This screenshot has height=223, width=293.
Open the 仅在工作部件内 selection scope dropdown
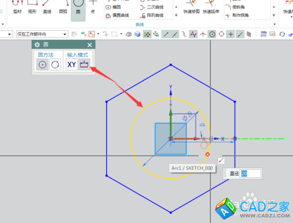point(42,35)
